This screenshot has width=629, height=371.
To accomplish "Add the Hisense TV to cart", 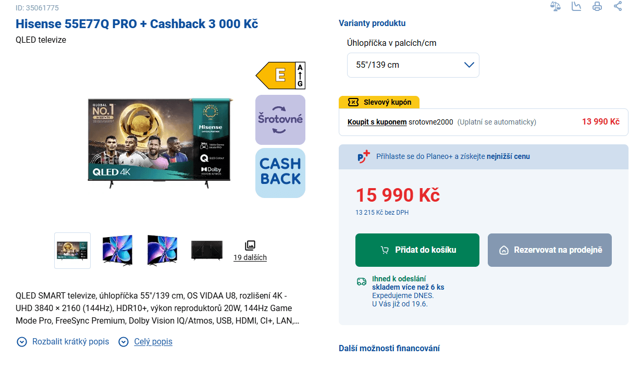I will click(x=417, y=250).
